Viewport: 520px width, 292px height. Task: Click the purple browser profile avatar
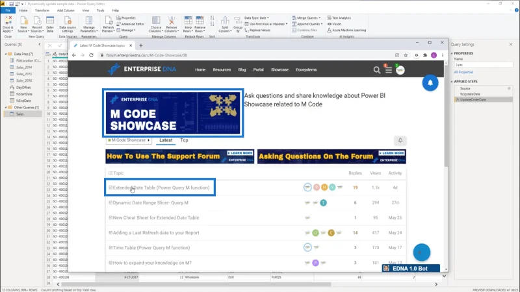(434, 55)
